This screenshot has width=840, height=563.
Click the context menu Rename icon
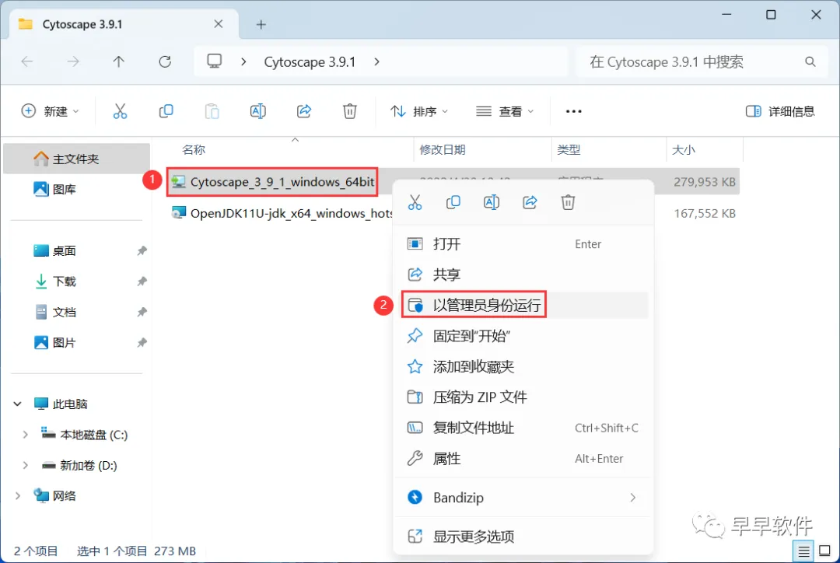[492, 202]
